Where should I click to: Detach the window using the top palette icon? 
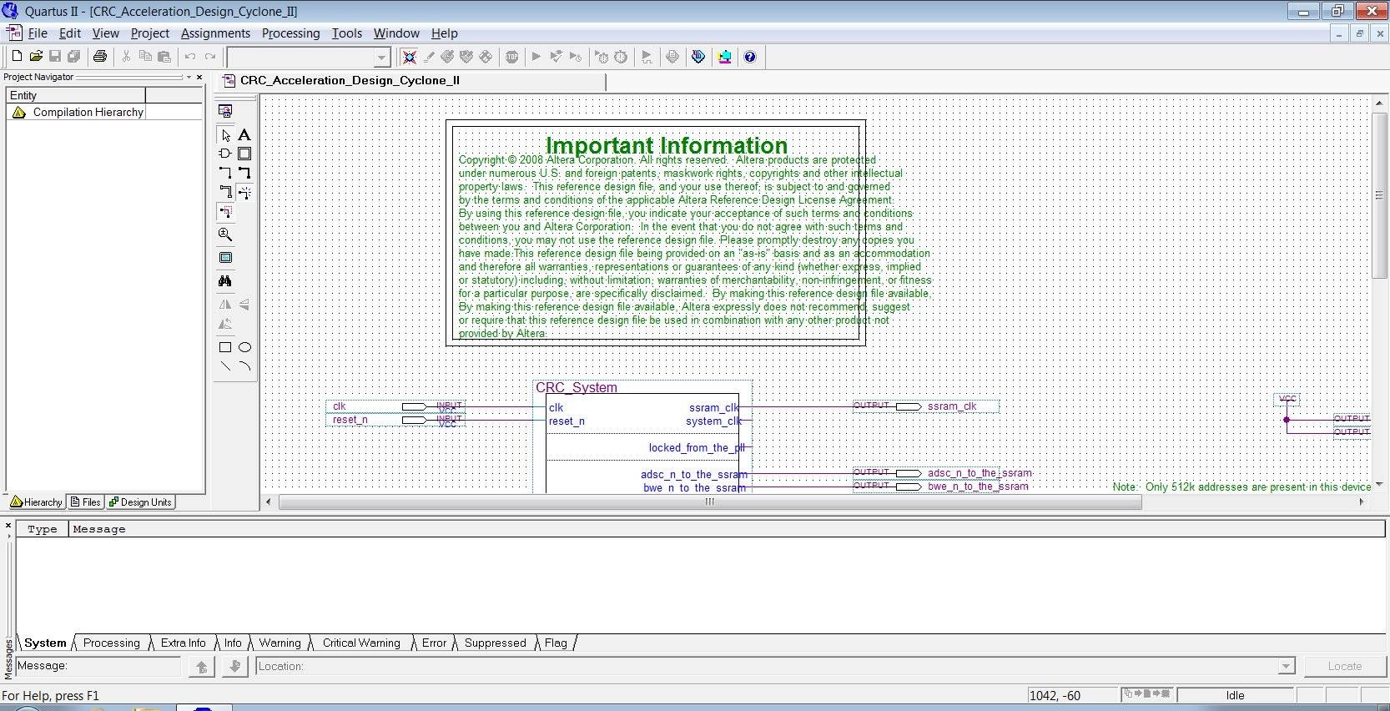(225, 111)
